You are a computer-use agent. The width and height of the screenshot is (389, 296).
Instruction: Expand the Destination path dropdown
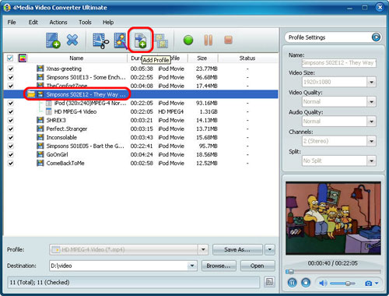coord(192,266)
